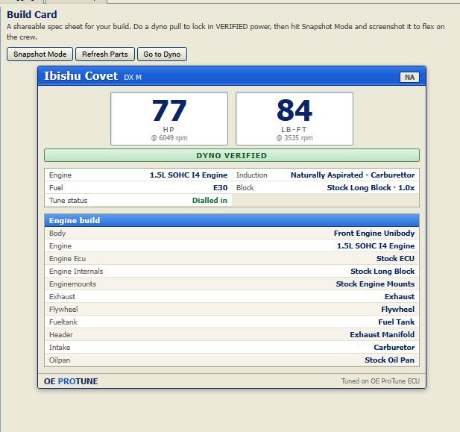
Task: Click the Tune status label
Action: [x=68, y=200]
